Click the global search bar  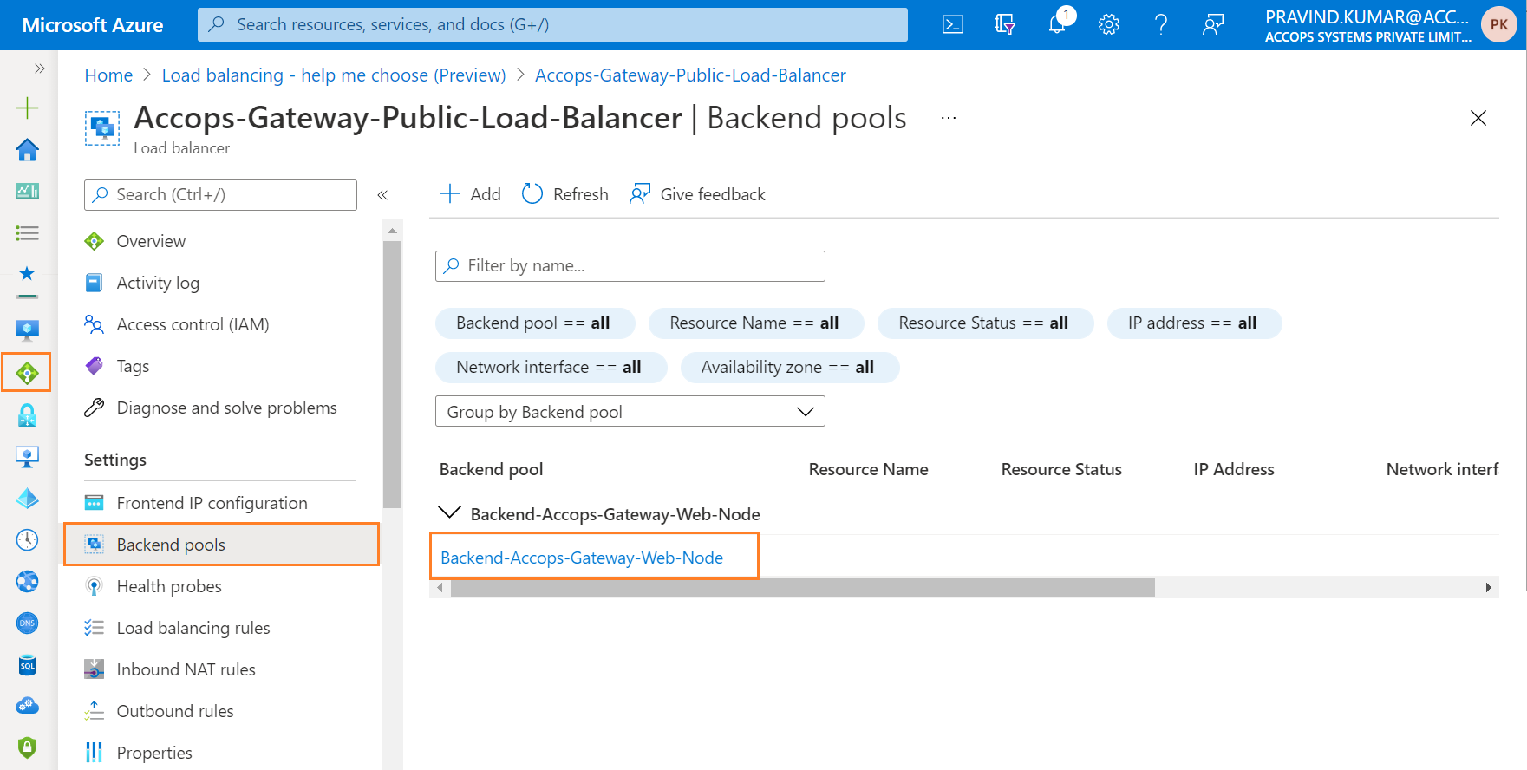click(552, 24)
